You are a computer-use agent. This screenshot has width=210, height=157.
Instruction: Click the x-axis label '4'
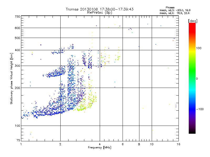pyautogui.click(x=100, y=144)
